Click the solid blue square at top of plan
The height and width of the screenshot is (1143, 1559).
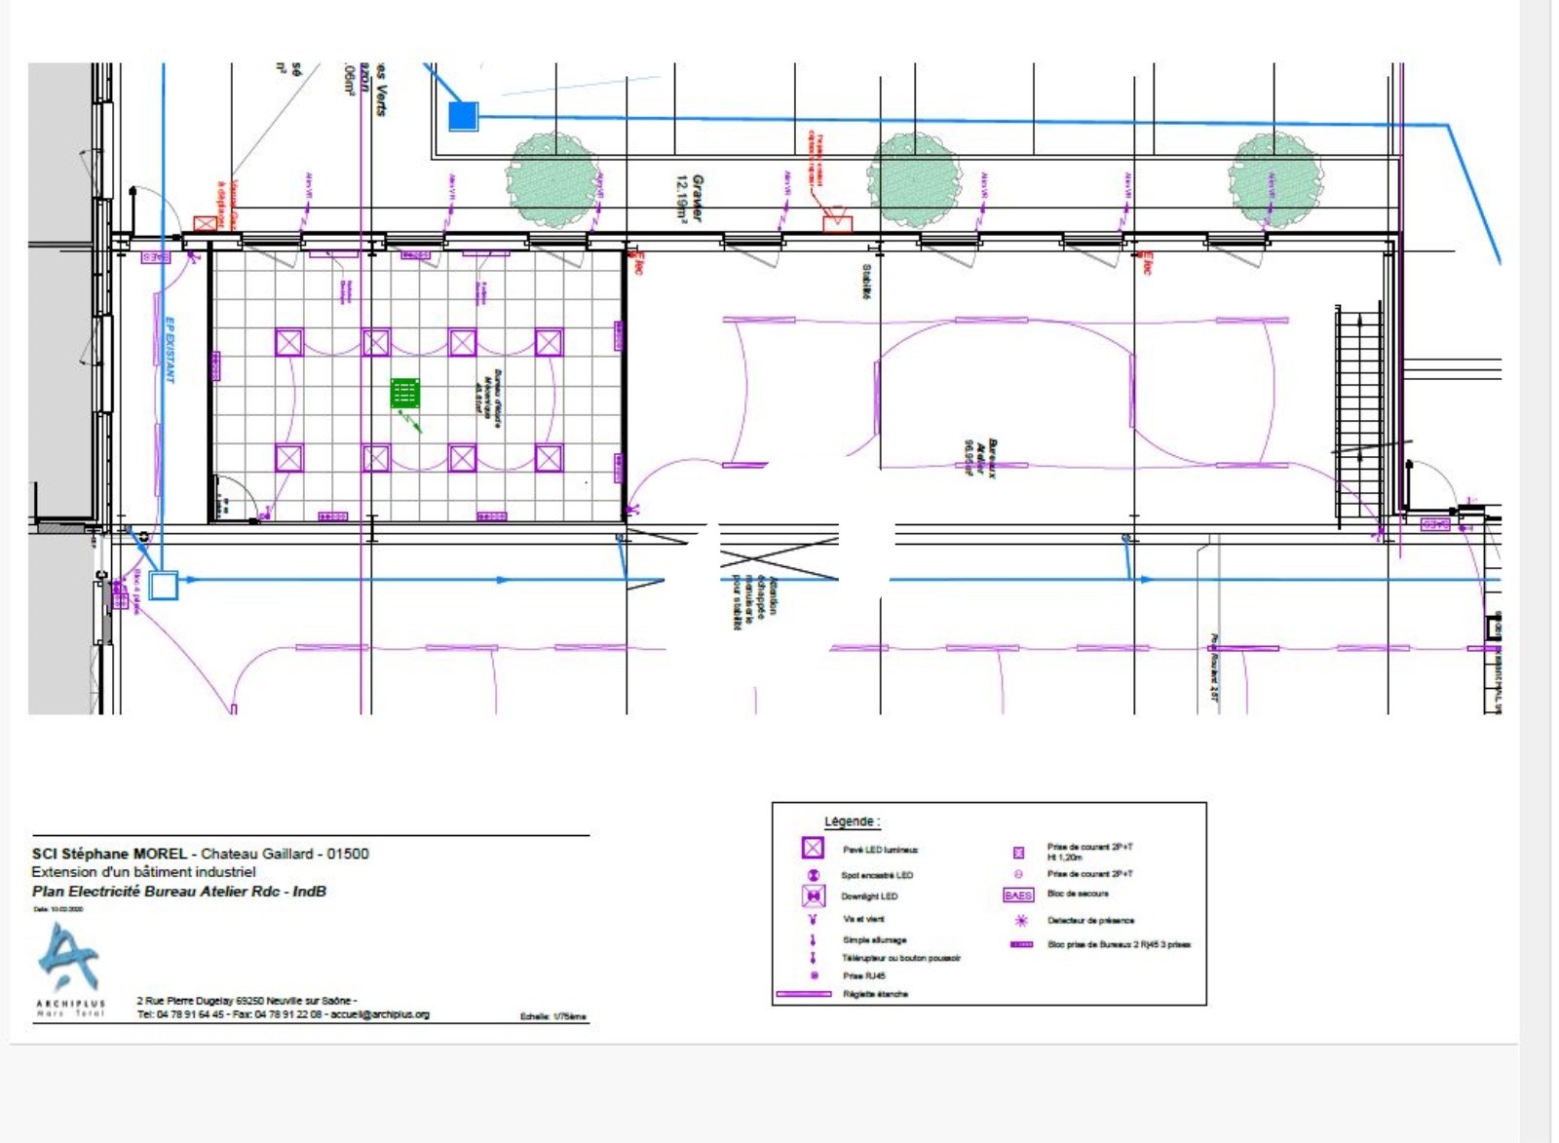(x=463, y=116)
